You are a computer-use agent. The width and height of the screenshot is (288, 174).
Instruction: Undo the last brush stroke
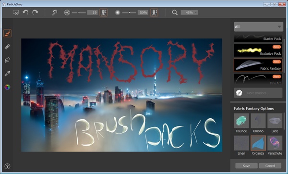(25, 12)
